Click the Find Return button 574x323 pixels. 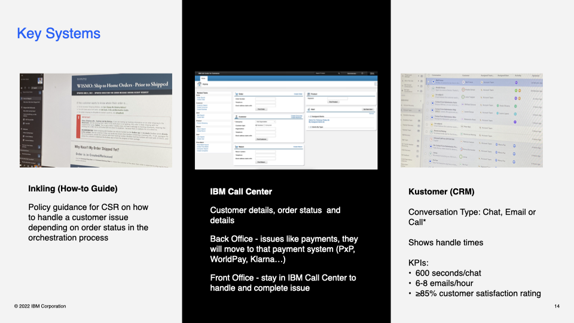tap(261, 162)
